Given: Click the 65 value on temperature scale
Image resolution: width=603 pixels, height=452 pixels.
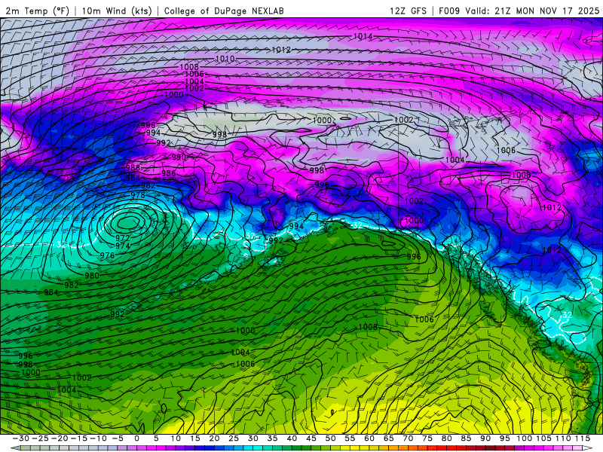Looking at the screenshot, I should (x=388, y=438).
